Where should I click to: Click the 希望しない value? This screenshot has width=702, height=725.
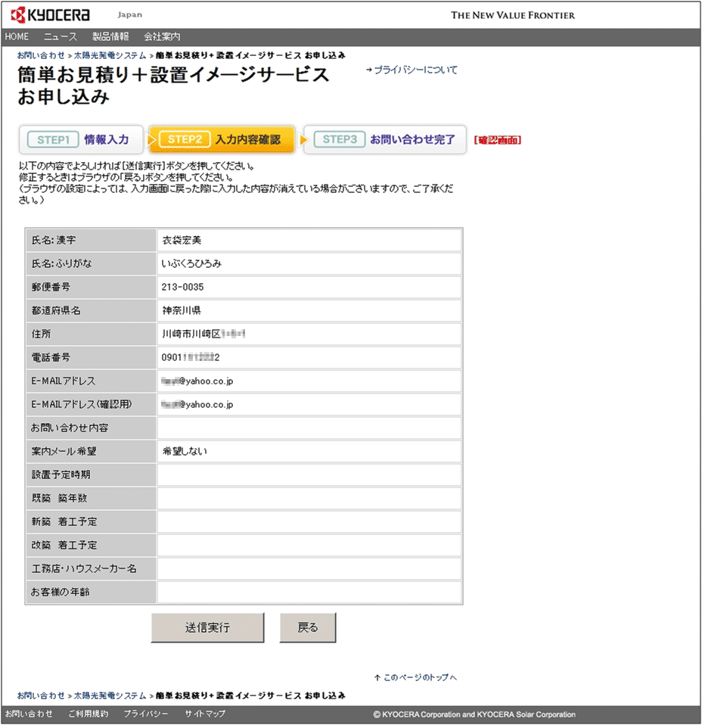pos(185,451)
